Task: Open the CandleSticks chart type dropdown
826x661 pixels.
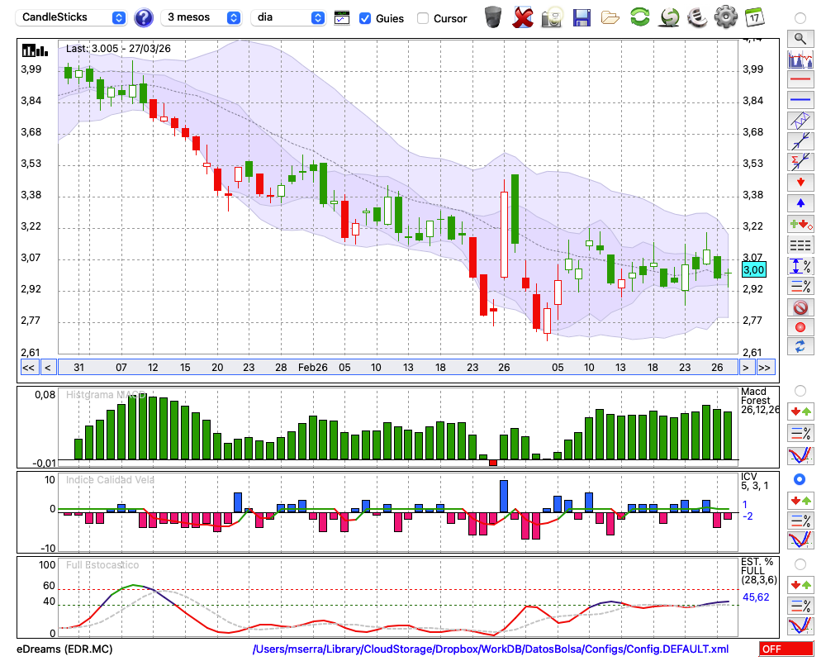Action: pos(73,17)
